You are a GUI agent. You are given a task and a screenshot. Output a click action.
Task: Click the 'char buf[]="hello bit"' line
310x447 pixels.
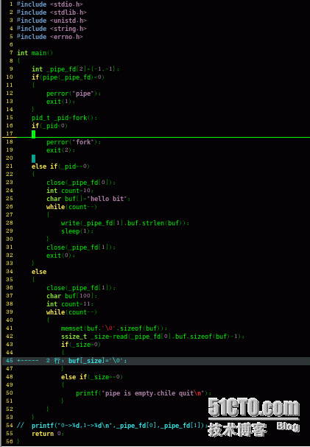(88, 198)
